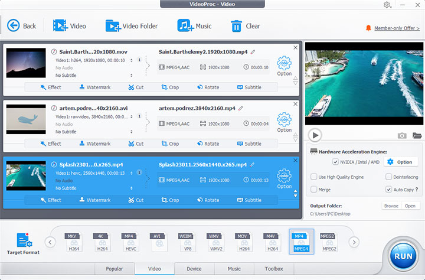Viewport: 425px width, 280px height.
Task: Go back using the Back arrow icon
Action: 13,26
